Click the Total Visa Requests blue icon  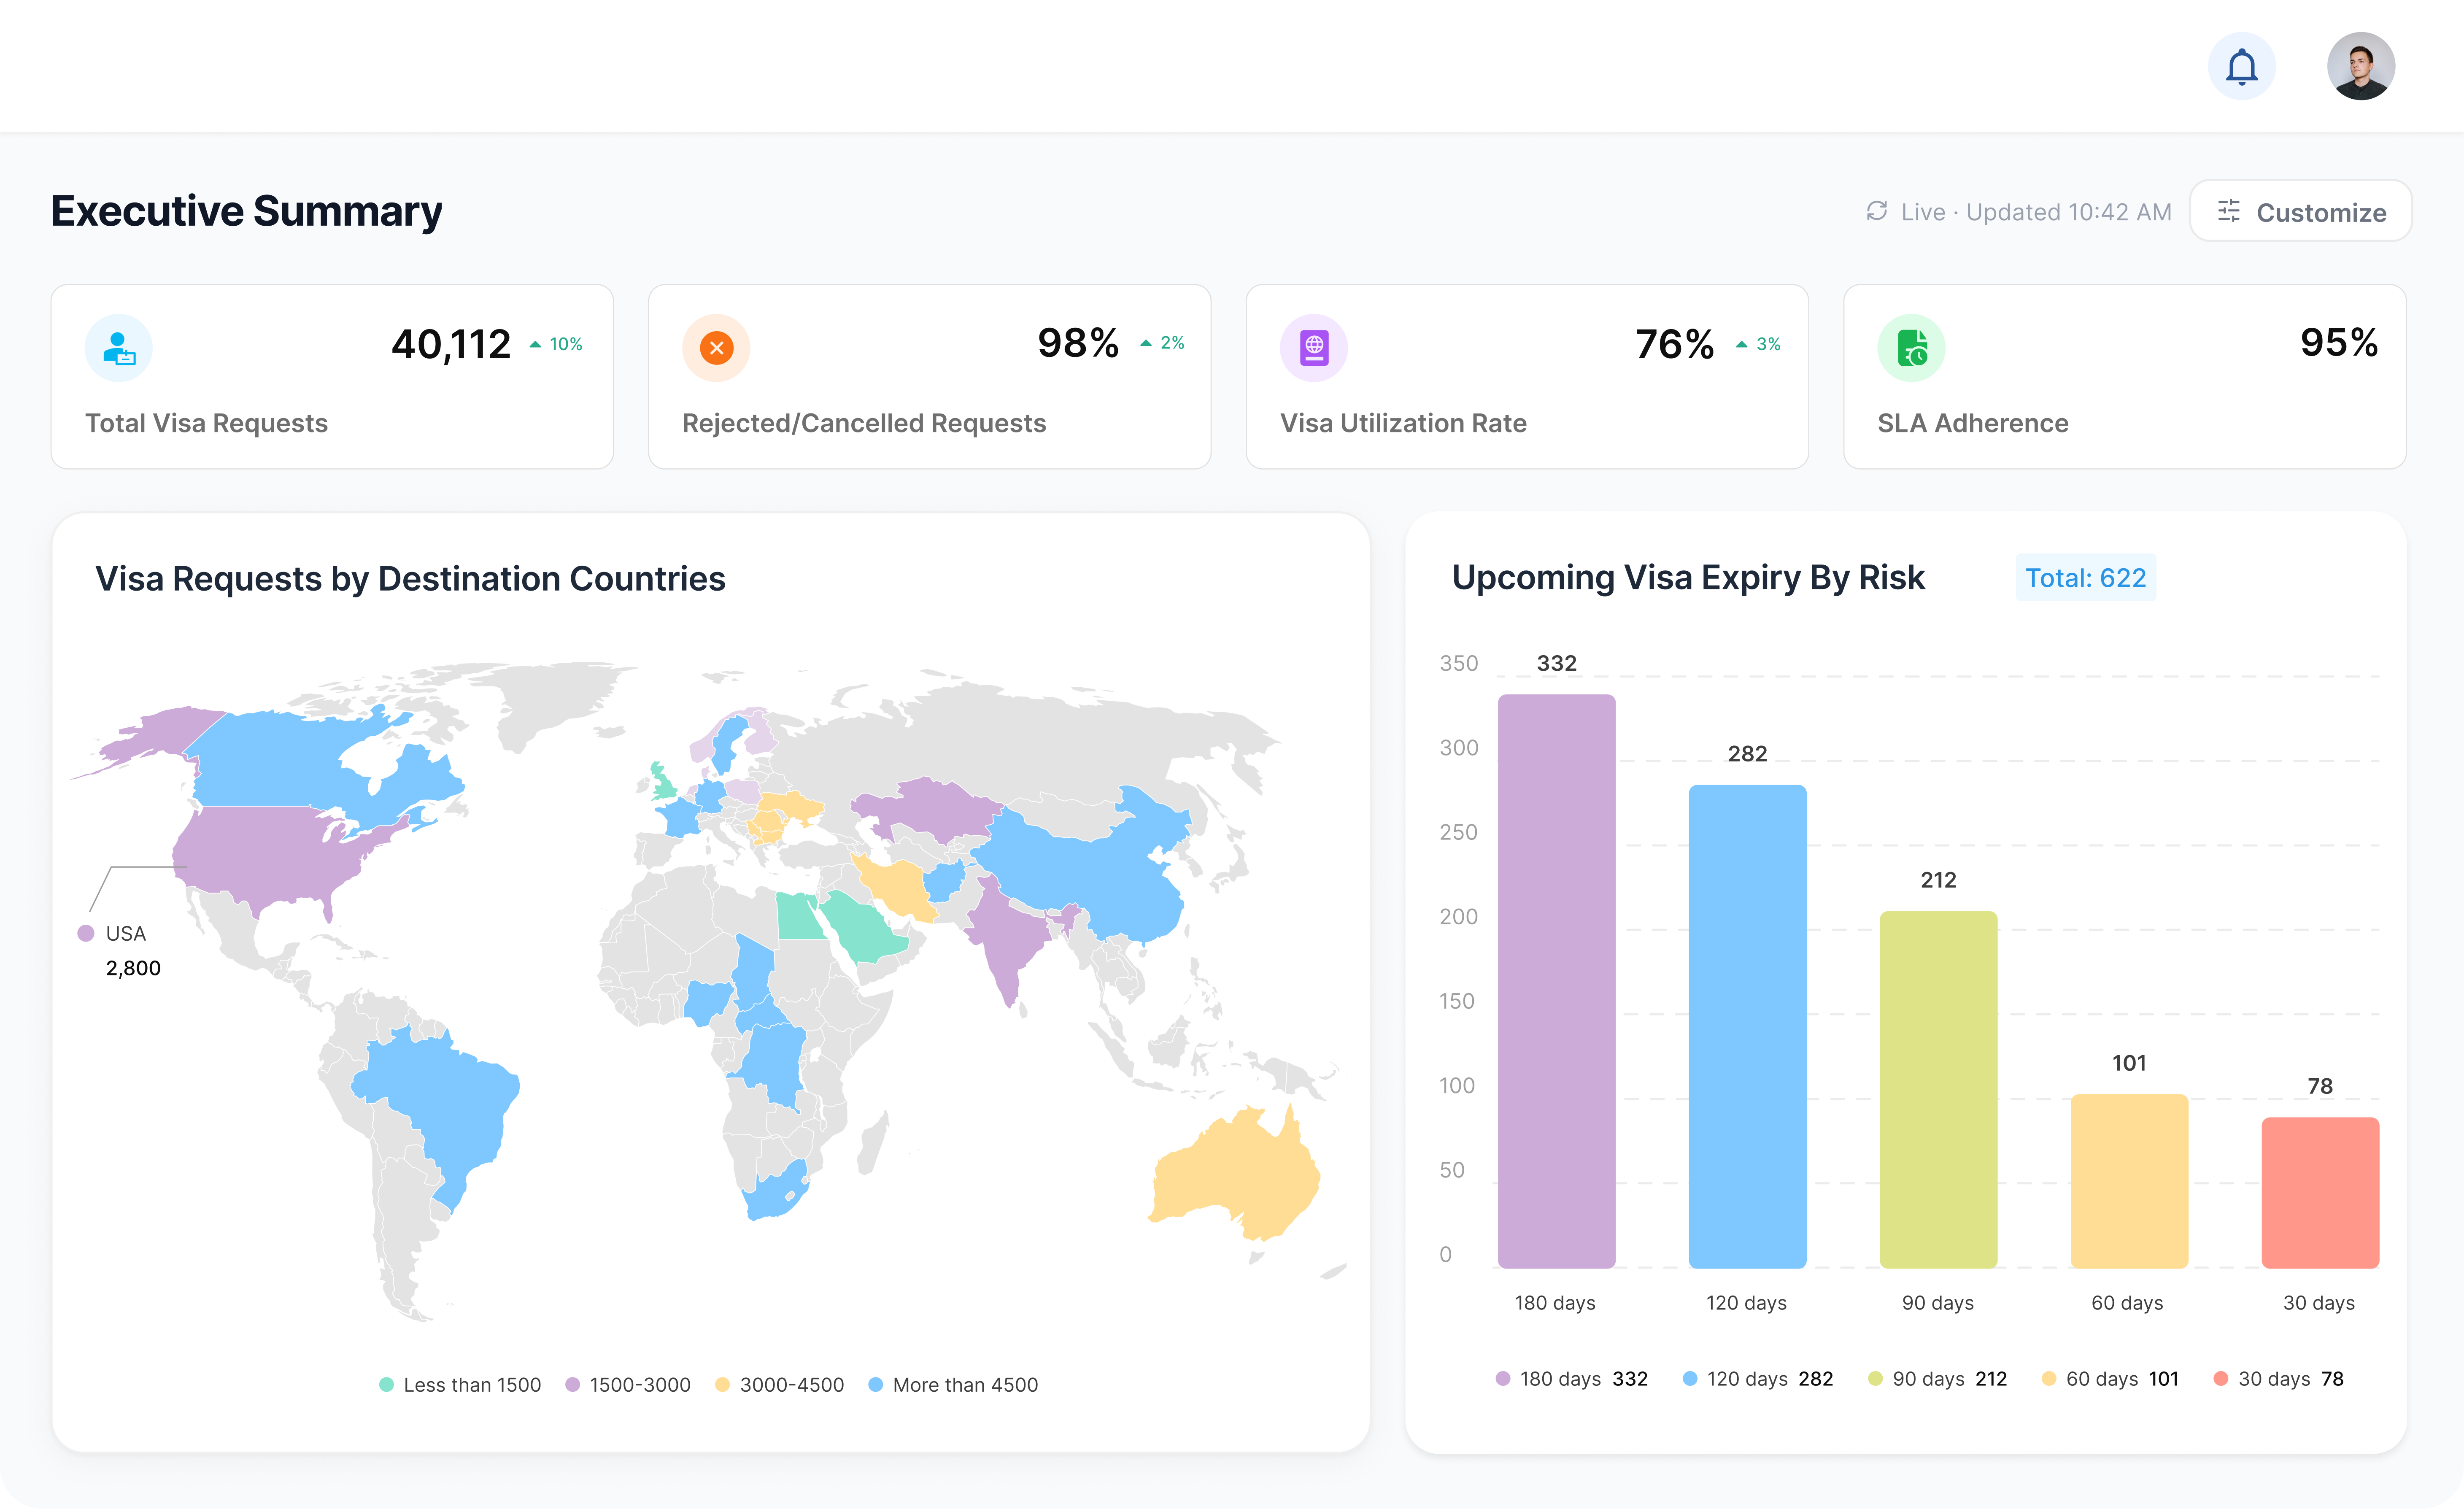(x=118, y=348)
